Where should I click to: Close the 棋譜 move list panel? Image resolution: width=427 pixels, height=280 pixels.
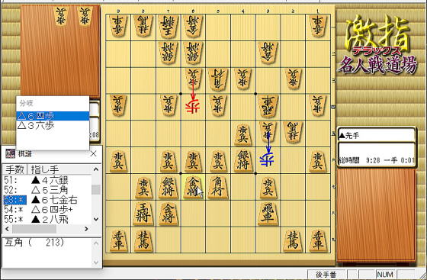tap(93, 153)
